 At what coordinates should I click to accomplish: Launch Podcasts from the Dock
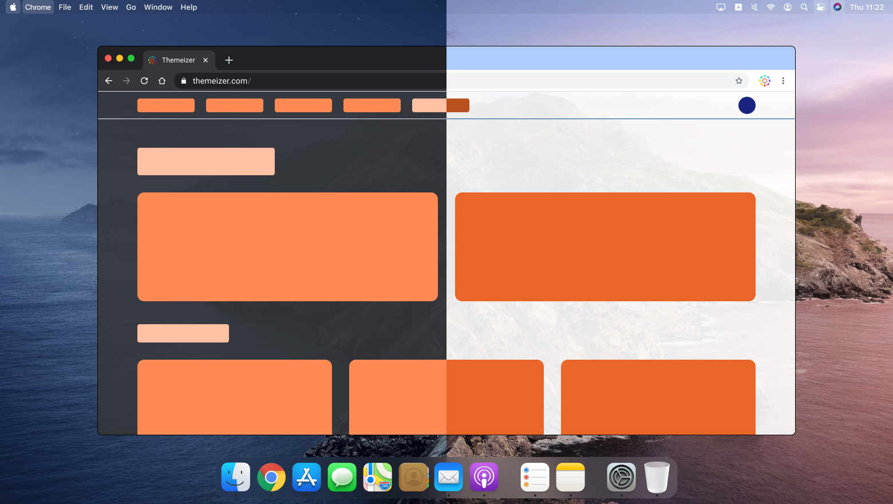[x=484, y=477]
